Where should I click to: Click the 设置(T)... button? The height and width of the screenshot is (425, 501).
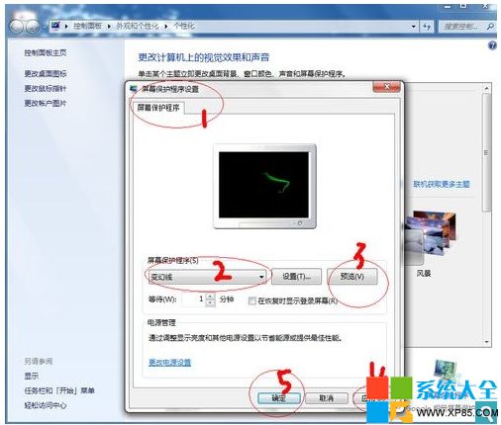pyautogui.click(x=296, y=277)
